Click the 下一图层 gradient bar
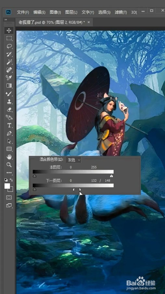Screen dimensions: 165x294 click(73, 185)
